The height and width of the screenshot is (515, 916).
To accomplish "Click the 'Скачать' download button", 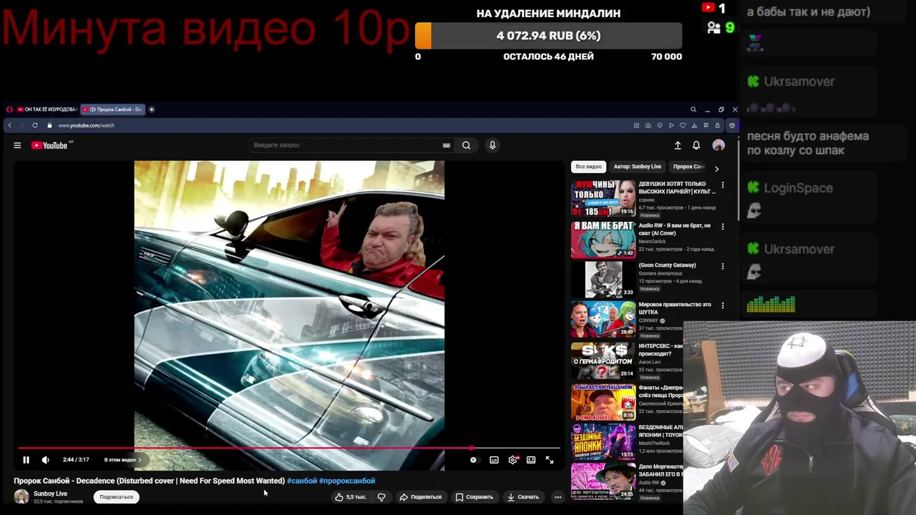I will pyautogui.click(x=523, y=497).
